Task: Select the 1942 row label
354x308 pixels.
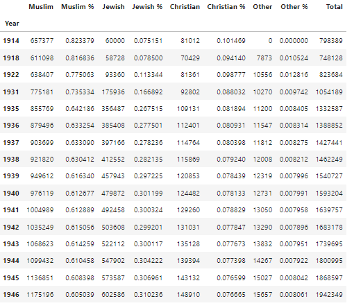Action: tap(11, 228)
